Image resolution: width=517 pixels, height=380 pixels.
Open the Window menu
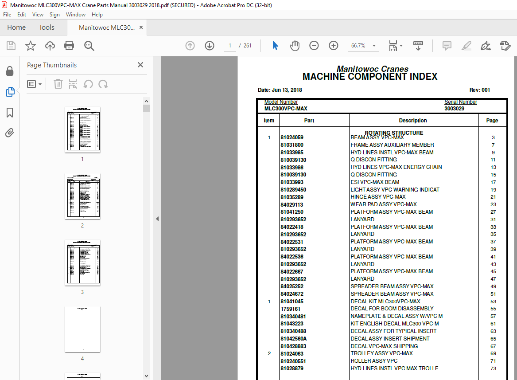[x=75, y=15]
